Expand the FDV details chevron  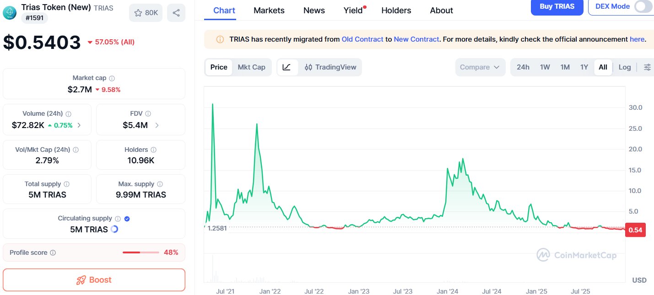point(157,125)
